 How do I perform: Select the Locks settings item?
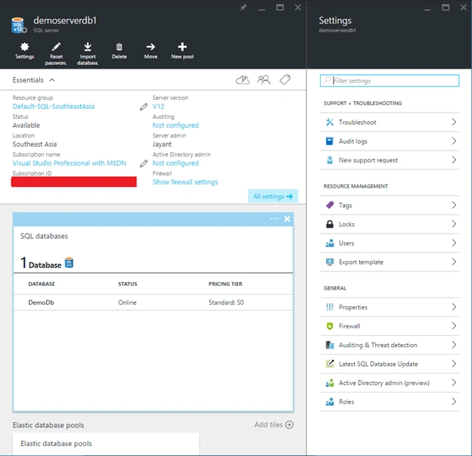pos(390,225)
